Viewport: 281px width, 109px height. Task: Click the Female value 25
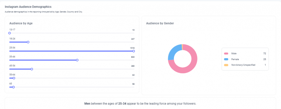(265, 59)
